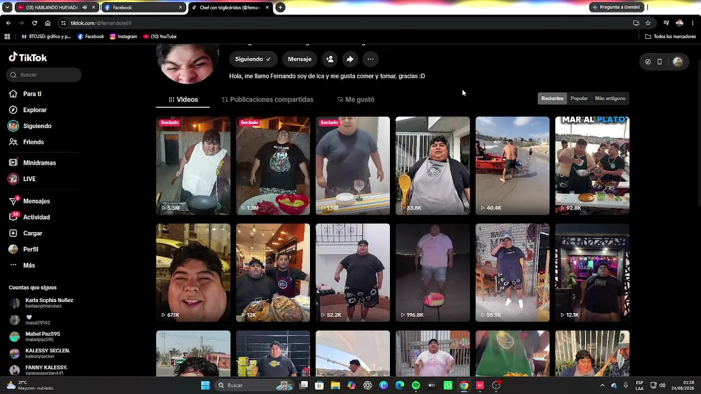Sort videos by Recientes
This screenshot has width=701, height=394.
point(552,99)
